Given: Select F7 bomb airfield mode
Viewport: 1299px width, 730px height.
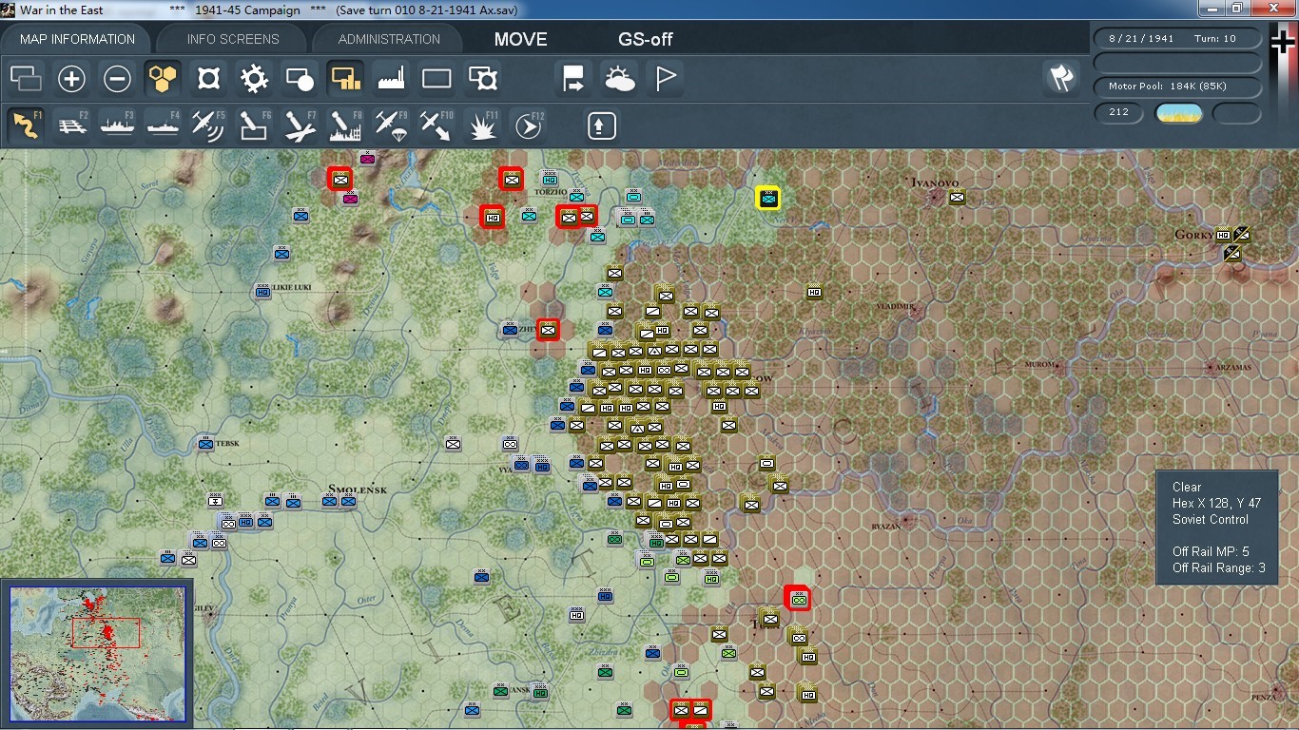Looking at the screenshot, I should pos(300,125).
